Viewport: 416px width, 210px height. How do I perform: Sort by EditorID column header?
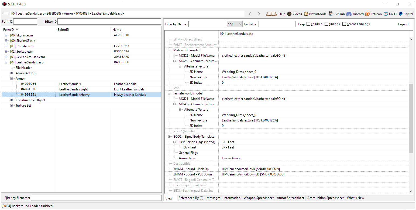pos(83,30)
